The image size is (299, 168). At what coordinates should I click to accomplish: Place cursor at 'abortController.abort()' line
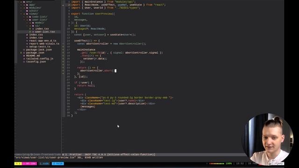[x=98, y=70]
